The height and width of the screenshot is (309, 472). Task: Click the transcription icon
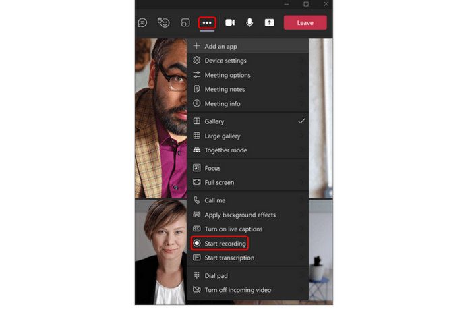[x=197, y=258]
